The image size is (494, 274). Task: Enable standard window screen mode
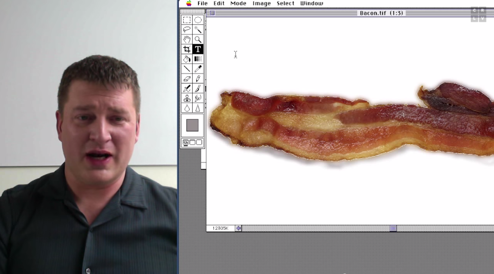[x=186, y=143]
